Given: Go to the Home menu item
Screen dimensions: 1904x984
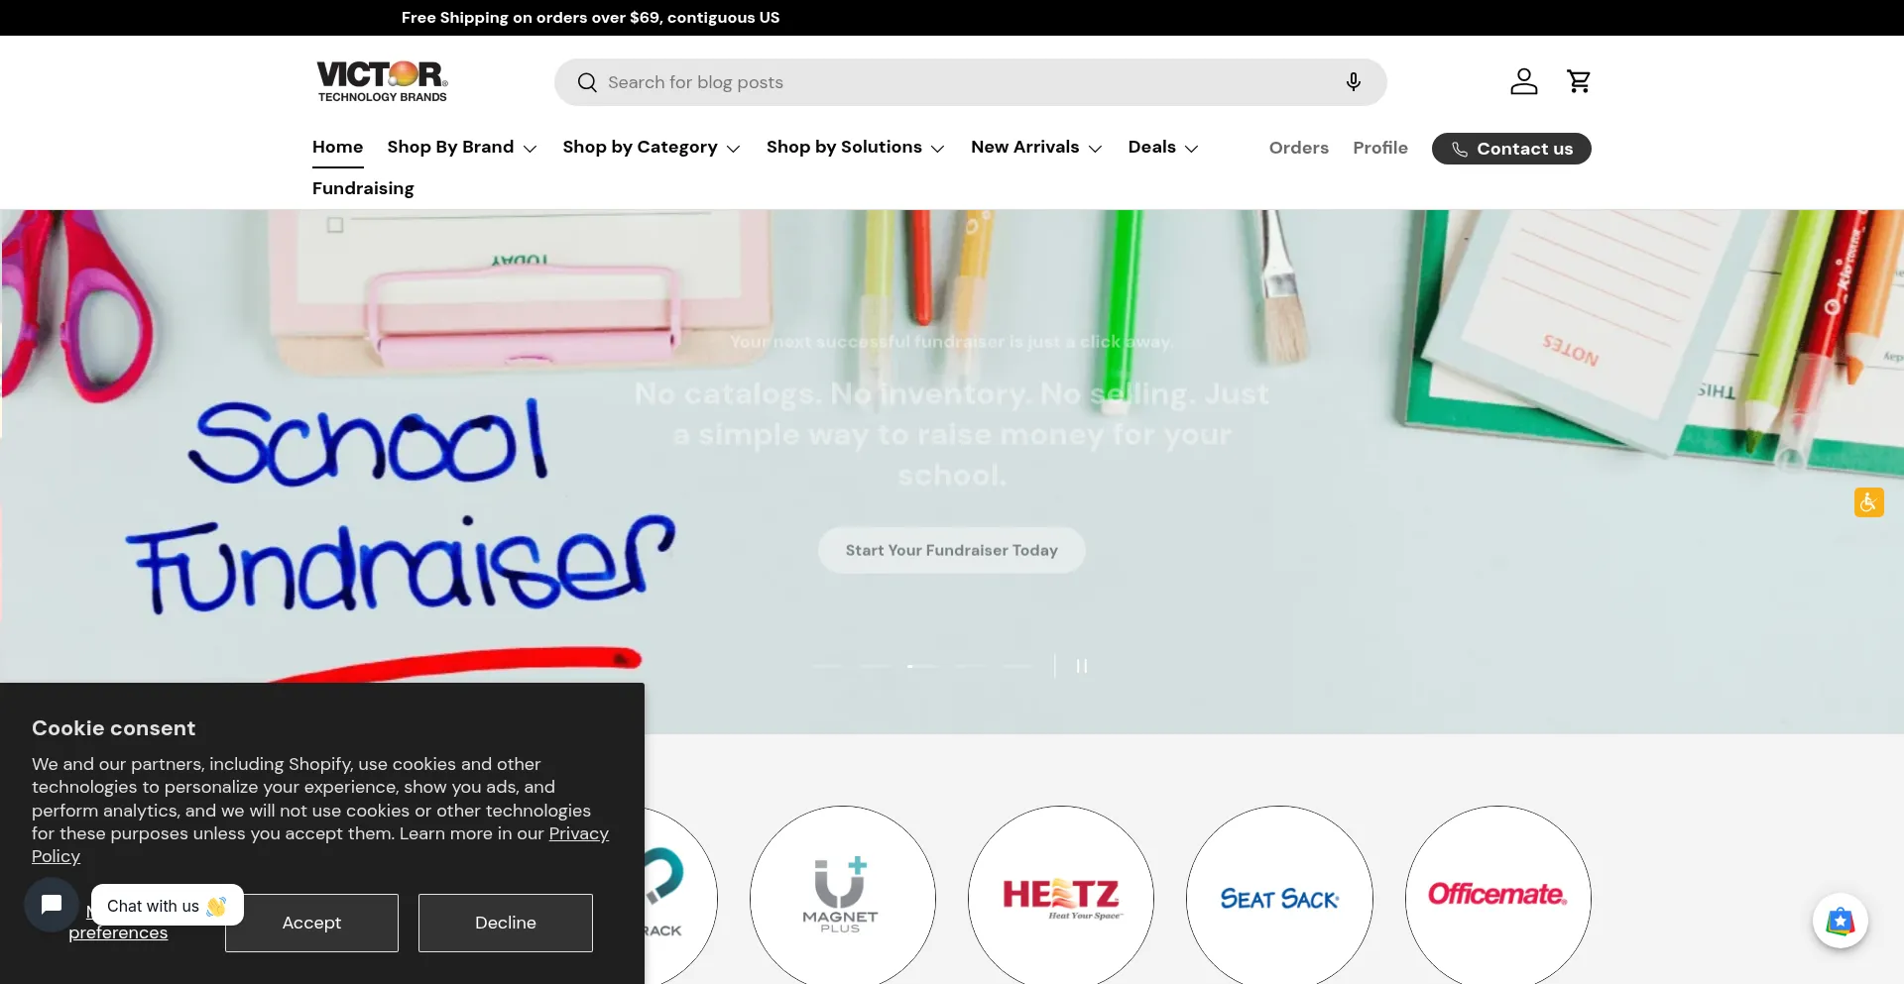Looking at the screenshot, I should click(337, 147).
